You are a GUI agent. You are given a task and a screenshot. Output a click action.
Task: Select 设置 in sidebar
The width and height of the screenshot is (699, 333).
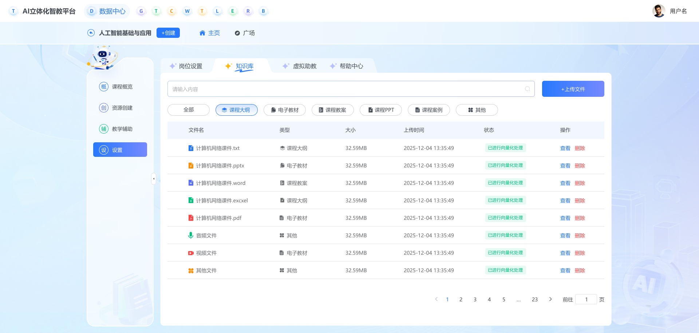click(120, 150)
